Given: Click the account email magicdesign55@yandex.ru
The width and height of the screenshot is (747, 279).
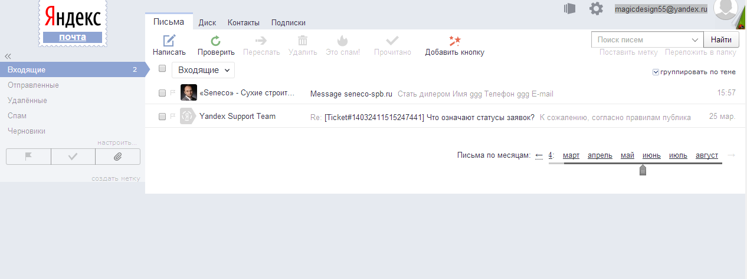Looking at the screenshot, I should point(661,9).
